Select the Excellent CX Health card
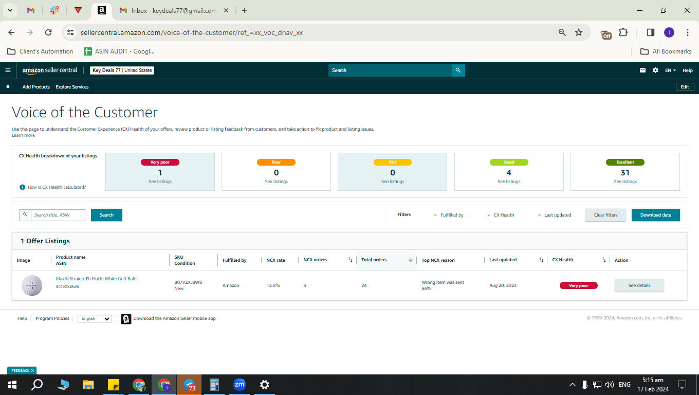This screenshot has width=699, height=395. (x=626, y=172)
